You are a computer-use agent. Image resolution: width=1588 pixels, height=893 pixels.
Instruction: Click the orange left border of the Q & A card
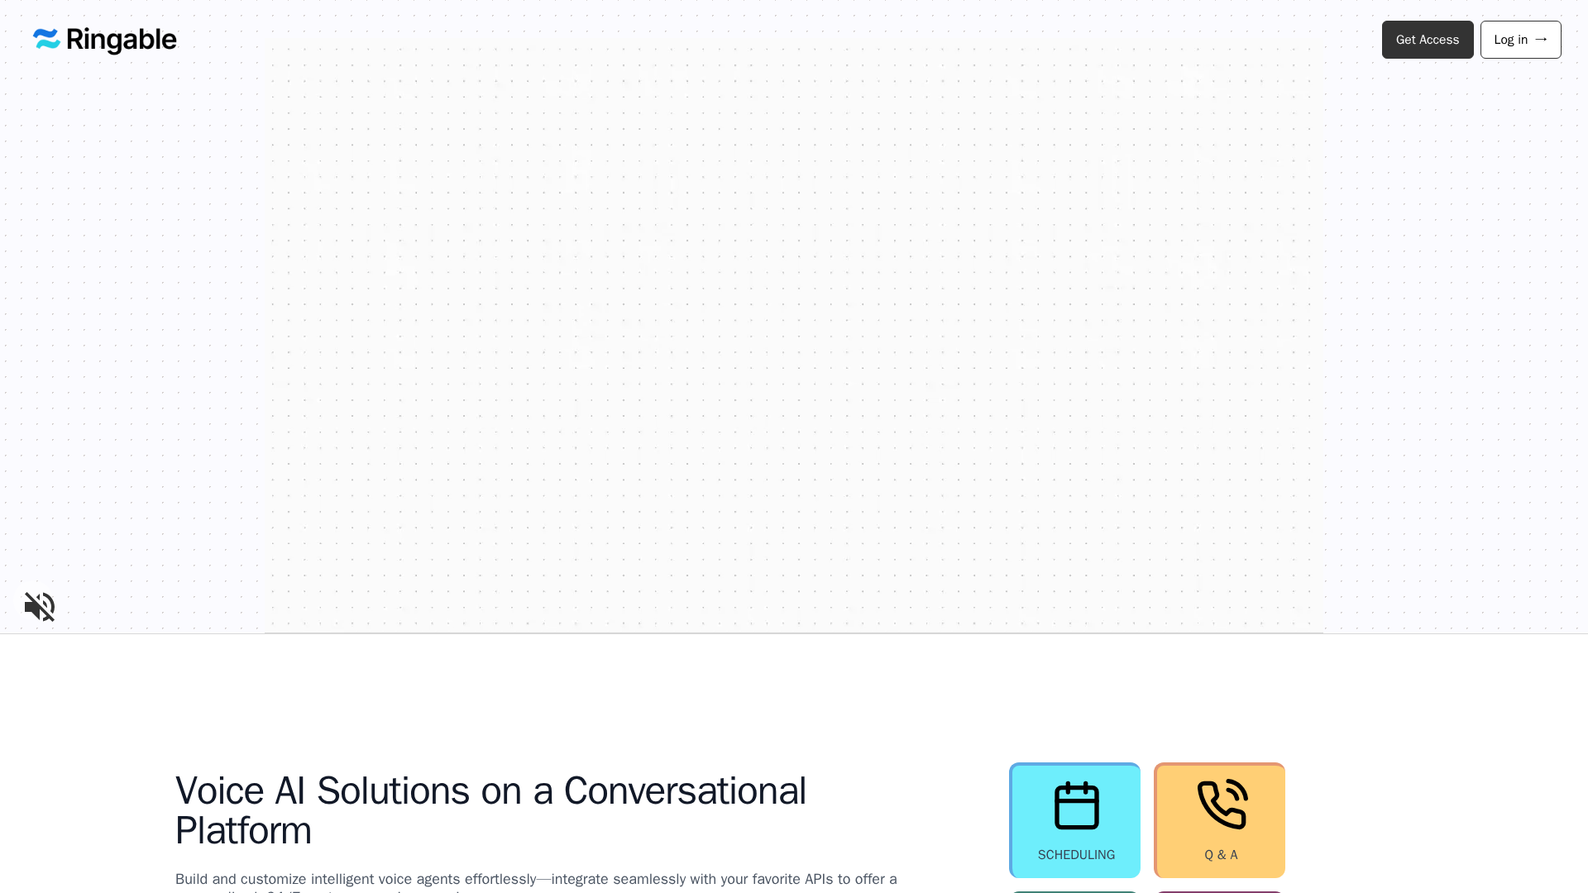1155,820
